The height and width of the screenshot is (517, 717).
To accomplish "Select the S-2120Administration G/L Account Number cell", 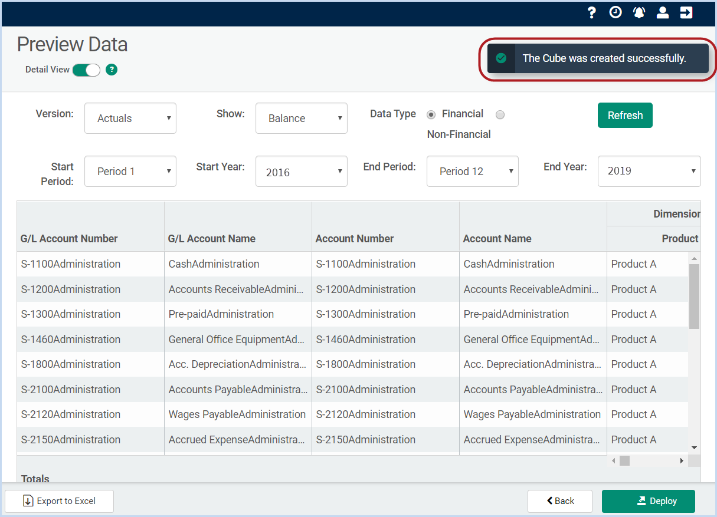I will [90, 414].
